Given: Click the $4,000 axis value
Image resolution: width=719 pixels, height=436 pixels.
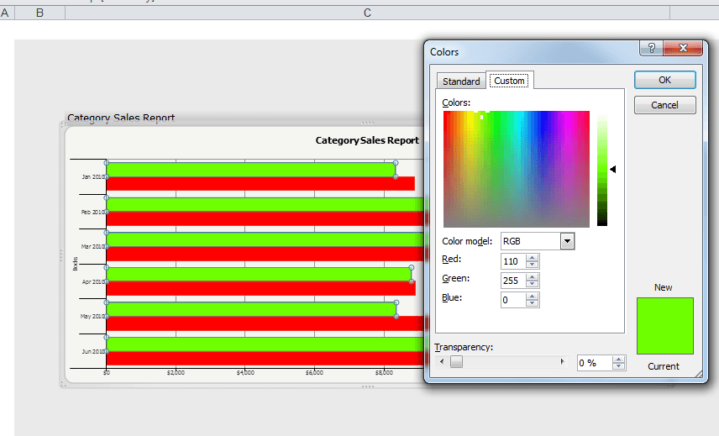Looking at the screenshot, I should [245, 373].
